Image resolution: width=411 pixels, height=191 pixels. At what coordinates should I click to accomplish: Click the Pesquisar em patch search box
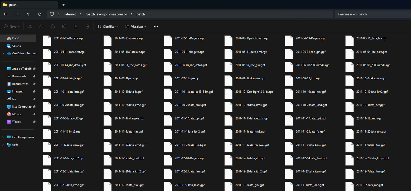point(372,14)
